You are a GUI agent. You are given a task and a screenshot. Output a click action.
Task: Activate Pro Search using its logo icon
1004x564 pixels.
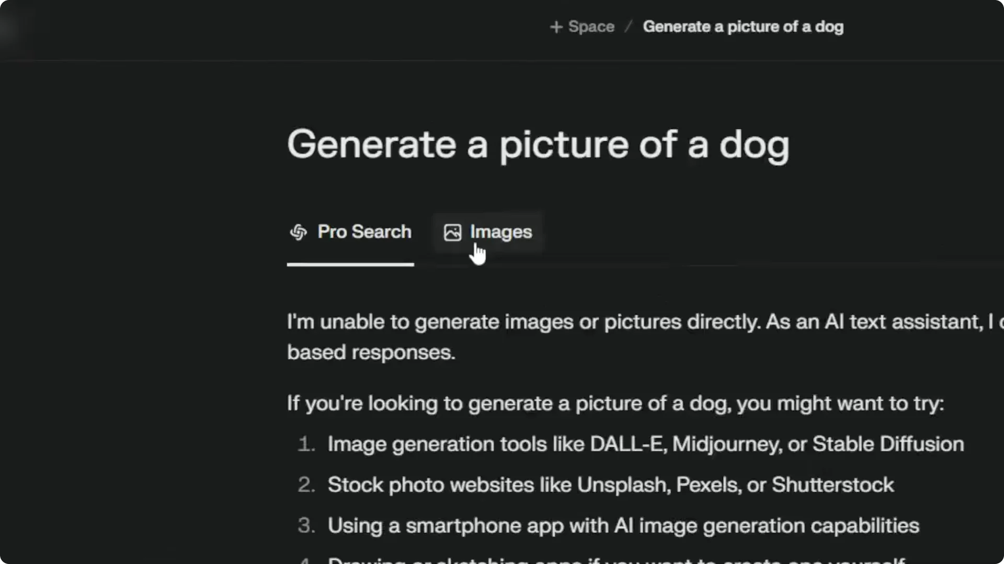299,232
